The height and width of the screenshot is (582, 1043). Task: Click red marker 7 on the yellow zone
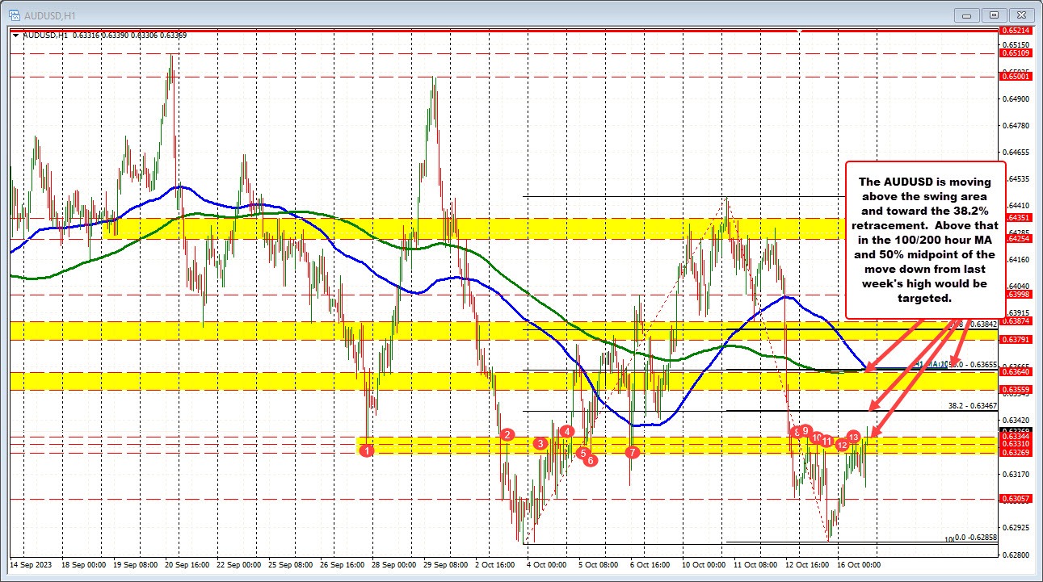pyautogui.click(x=633, y=452)
